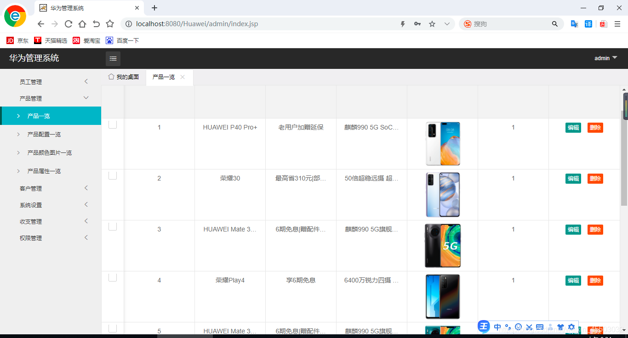Screen dimensions: 628x338
Task: Click the magnifier search icon
Action: [x=555, y=24]
